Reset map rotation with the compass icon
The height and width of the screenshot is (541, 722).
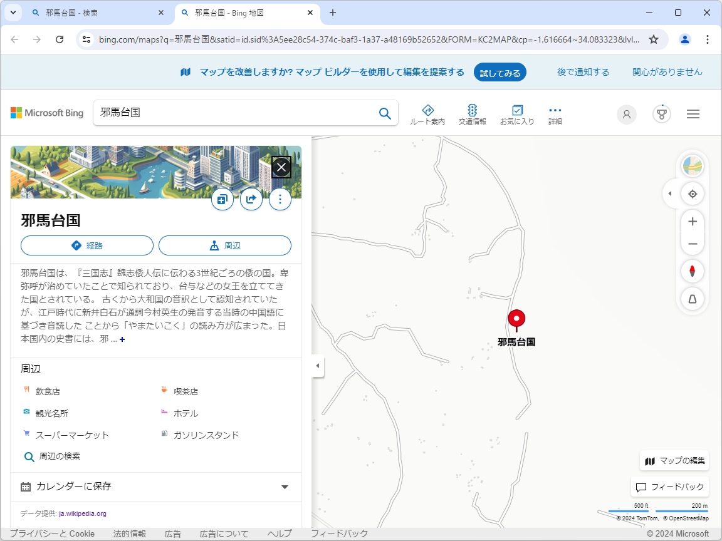(x=692, y=270)
